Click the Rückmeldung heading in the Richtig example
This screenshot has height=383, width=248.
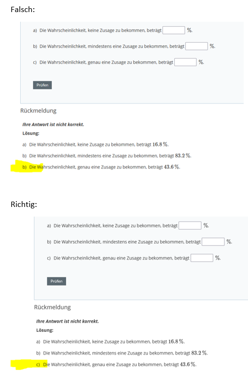click(52, 307)
